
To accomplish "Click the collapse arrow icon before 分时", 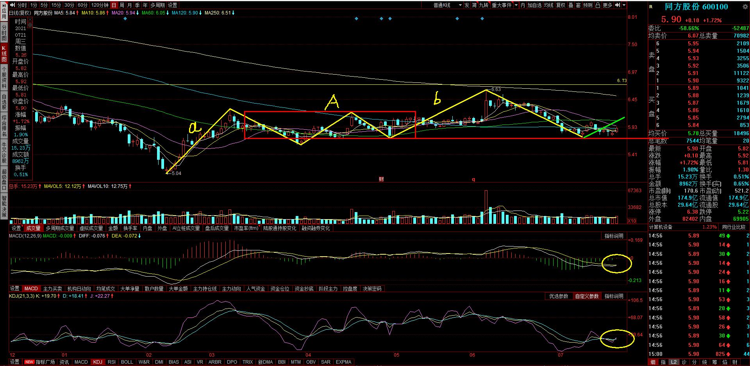I will (x=12, y=5).
